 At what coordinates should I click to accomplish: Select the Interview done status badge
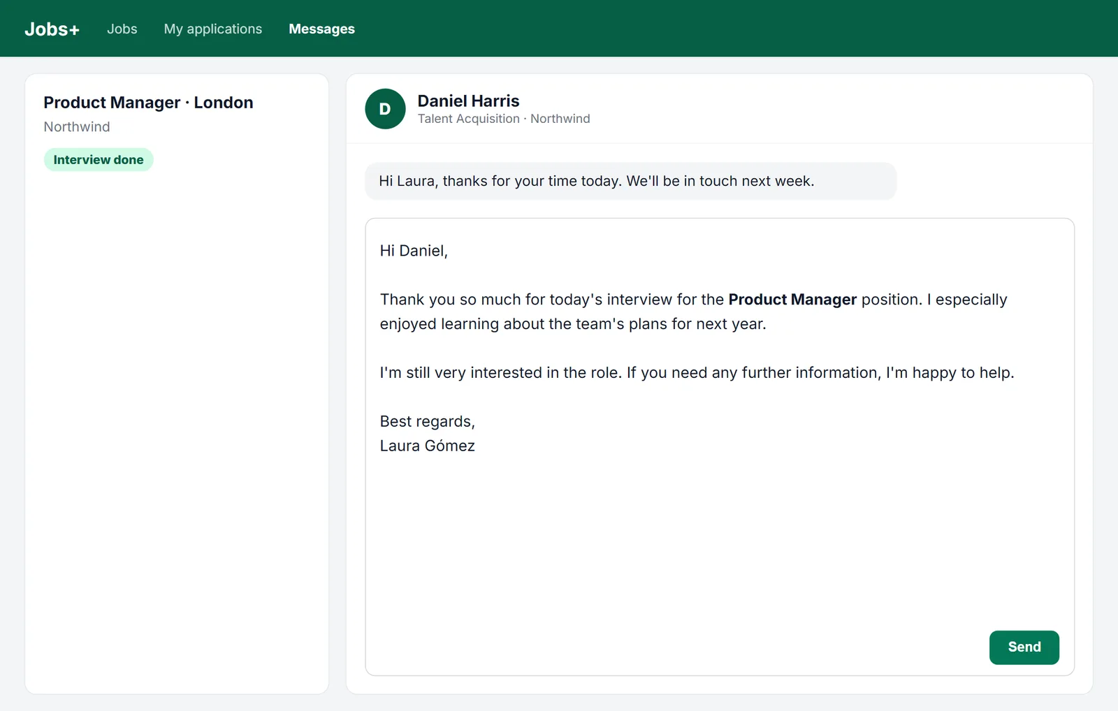[99, 160]
